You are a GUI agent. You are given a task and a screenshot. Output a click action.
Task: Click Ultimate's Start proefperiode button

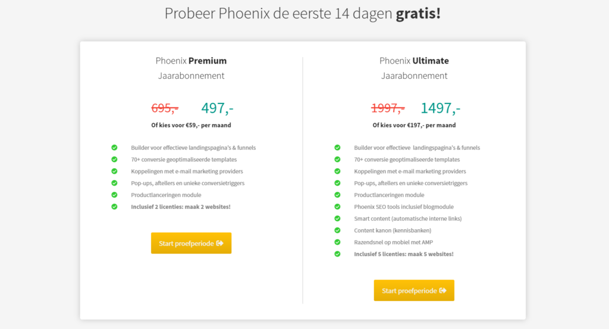click(414, 290)
